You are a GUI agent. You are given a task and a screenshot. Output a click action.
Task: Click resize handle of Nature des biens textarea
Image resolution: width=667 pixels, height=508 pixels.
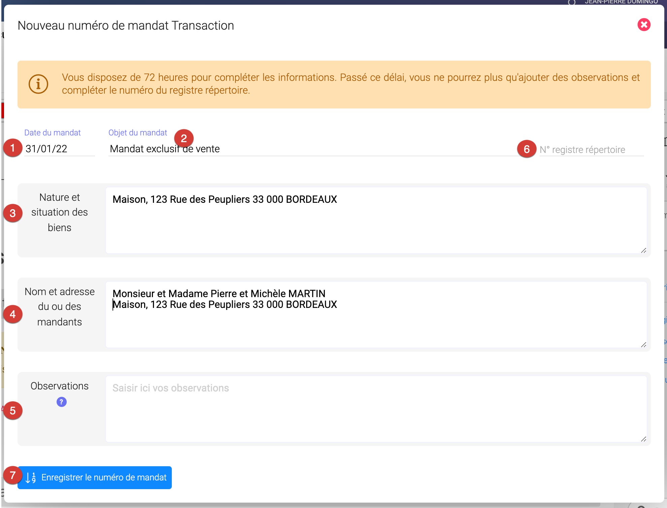coord(643,250)
